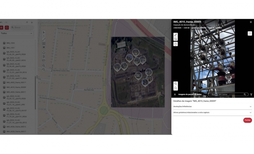The image size is (254, 154).
Task: Select IMG_4022_frame_00011 in the image list
Action: pos(16,92)
